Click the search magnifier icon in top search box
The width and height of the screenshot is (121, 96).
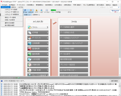click(x=119, y=7)
